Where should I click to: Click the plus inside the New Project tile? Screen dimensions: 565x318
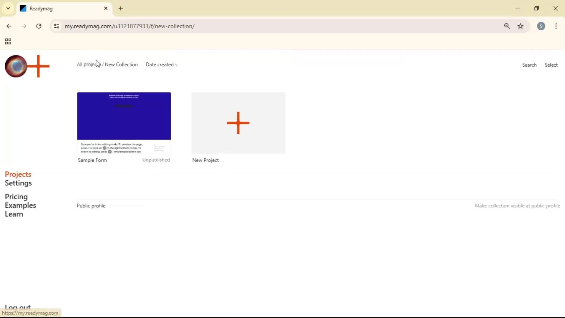[x=238, y=123]
